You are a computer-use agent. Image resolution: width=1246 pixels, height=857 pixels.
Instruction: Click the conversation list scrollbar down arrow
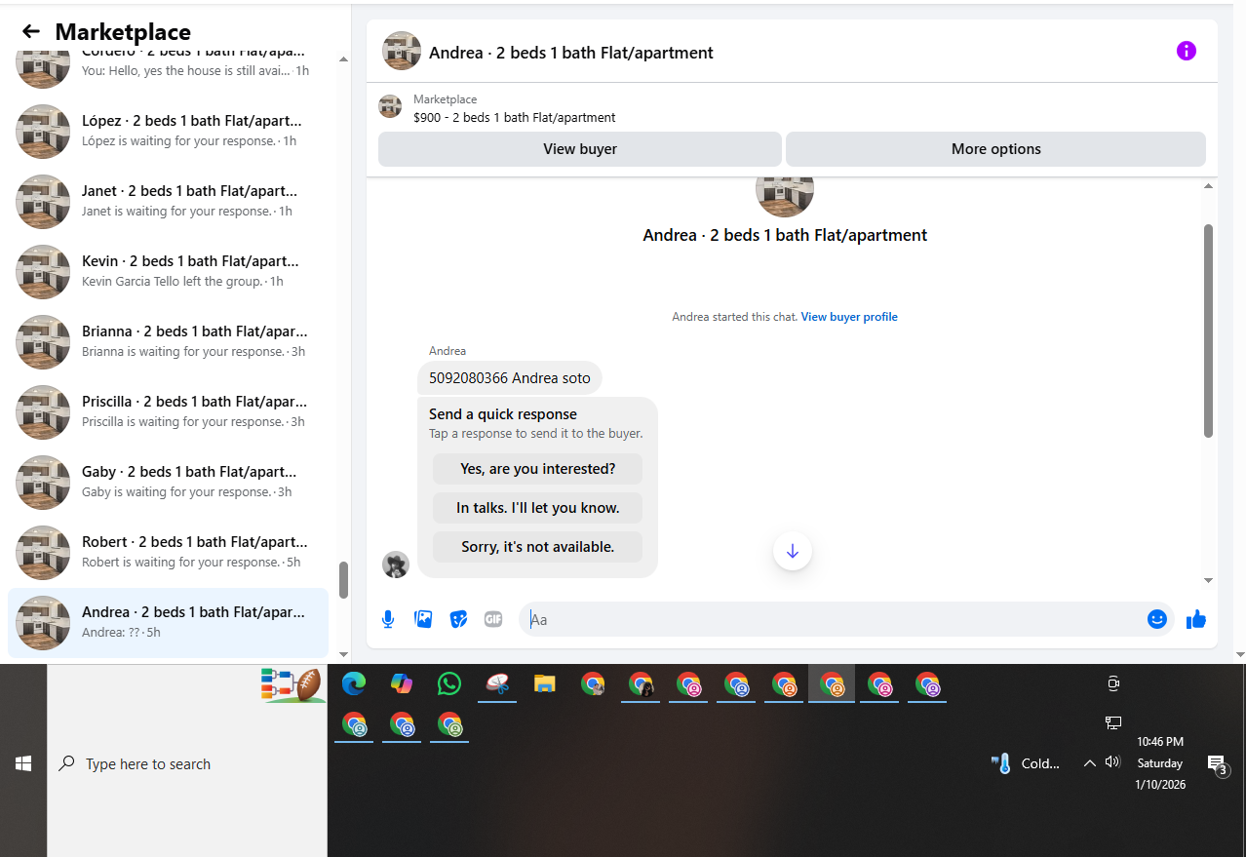coord(343,654)
